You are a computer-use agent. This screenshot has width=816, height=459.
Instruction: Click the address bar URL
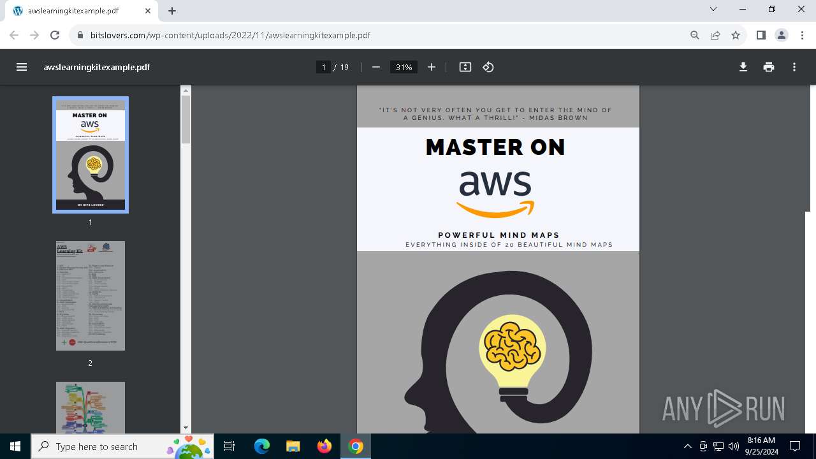(230, 35)
